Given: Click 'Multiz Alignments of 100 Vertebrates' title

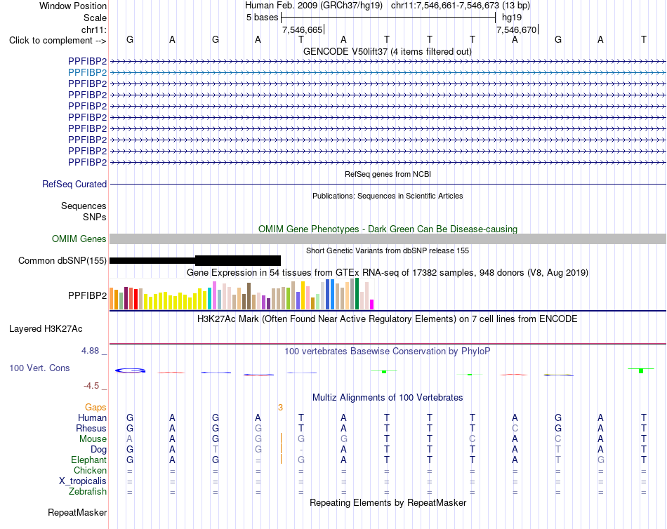Looking at the screenshot, I should point(388,398).
